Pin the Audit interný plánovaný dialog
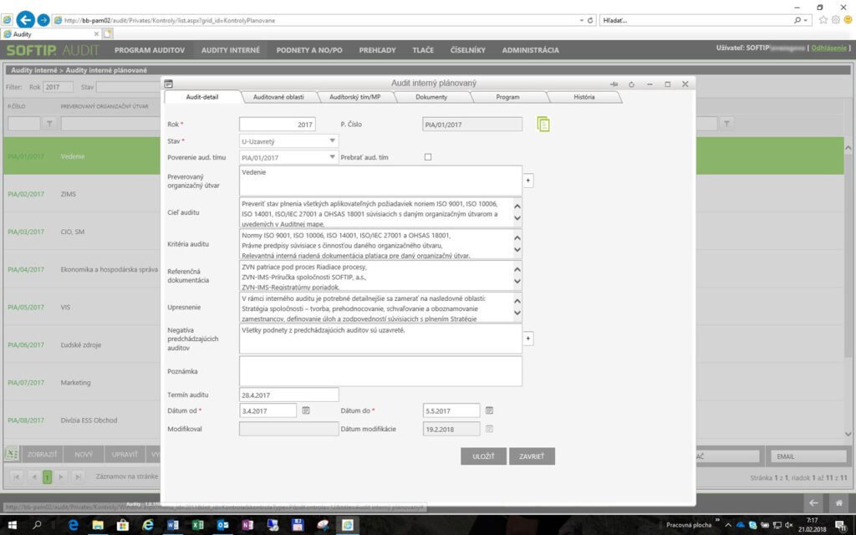Screen dimensions: 856x535 pyautogui.click(x=614, y=84)
